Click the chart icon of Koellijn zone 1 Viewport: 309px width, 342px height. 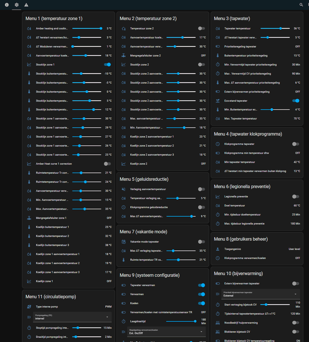(x=29, y=281)
